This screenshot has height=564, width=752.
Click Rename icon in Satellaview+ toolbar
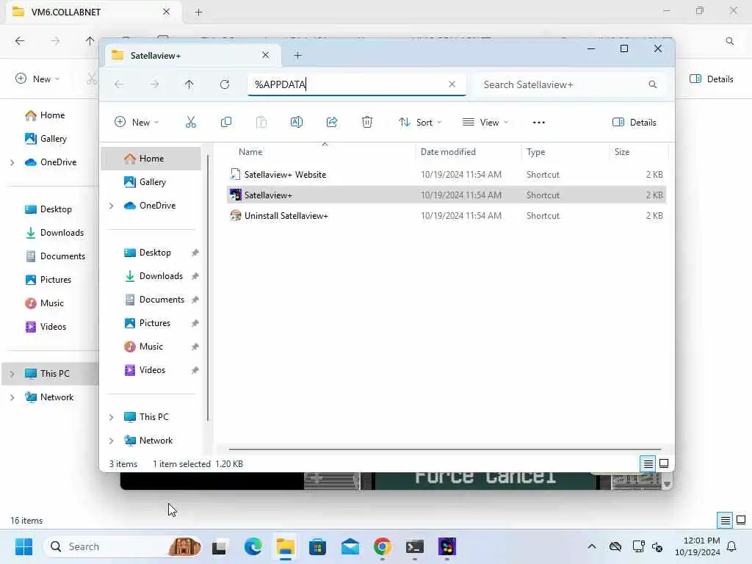[x=297, y=123]
